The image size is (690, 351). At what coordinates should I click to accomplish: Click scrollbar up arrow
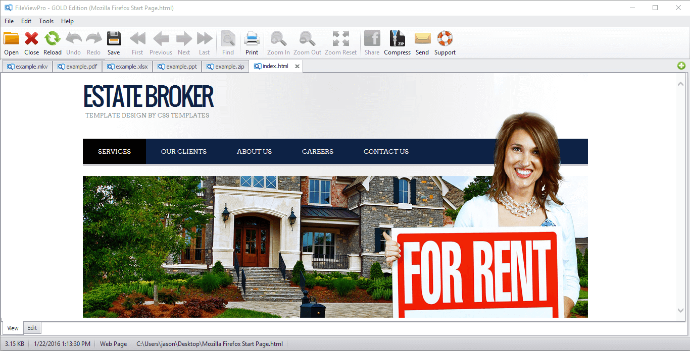point(680,84)
